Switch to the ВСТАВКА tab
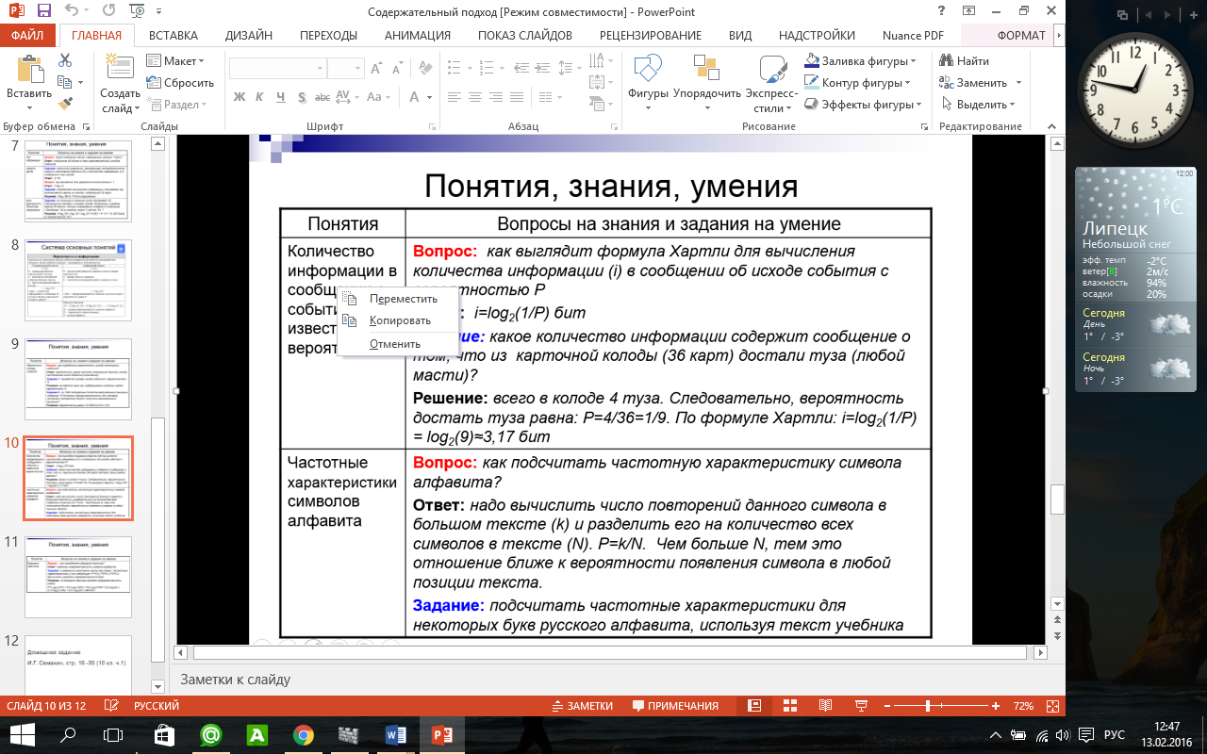 coord(174,36)
